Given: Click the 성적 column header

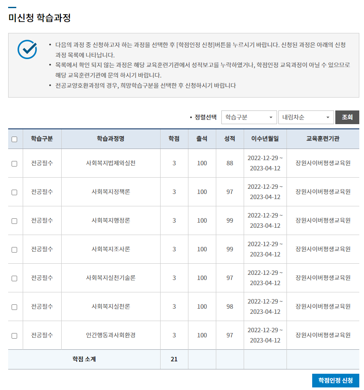Looking at the screenshot, I should (230, 139).
